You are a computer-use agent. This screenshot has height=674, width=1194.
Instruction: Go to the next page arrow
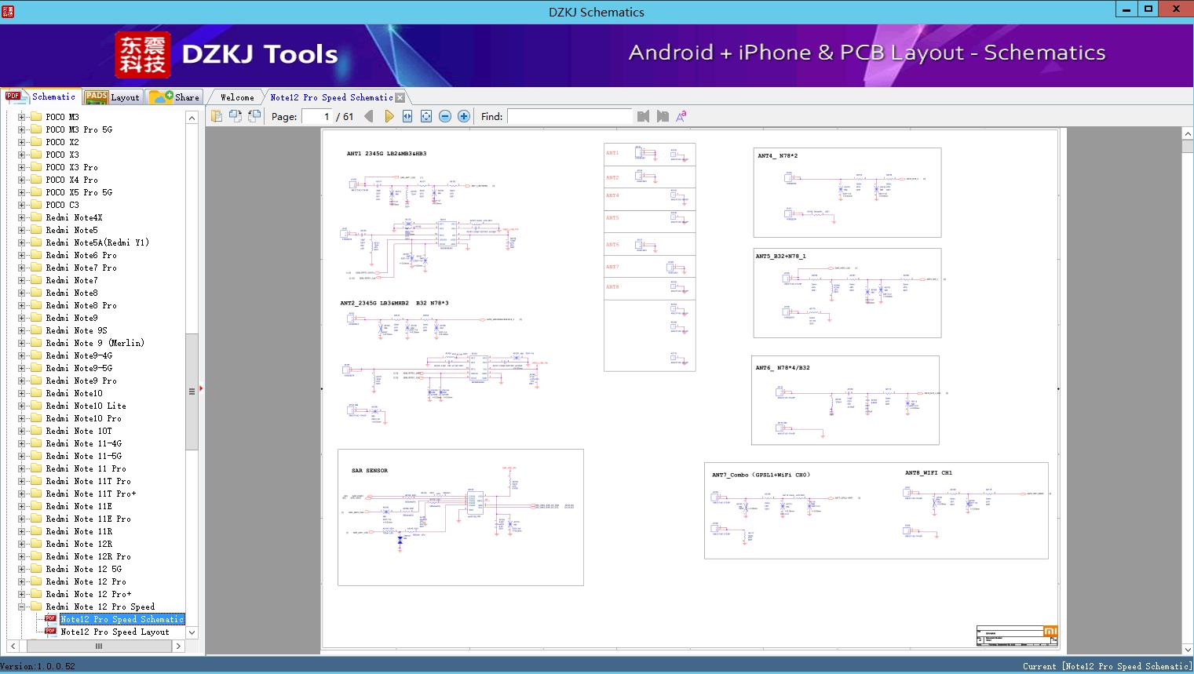tap(389, 116)
